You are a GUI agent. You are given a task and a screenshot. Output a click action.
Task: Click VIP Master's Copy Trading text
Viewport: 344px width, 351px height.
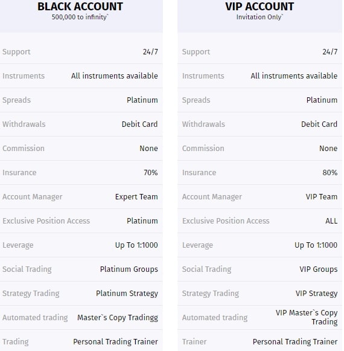pos(307,317)
